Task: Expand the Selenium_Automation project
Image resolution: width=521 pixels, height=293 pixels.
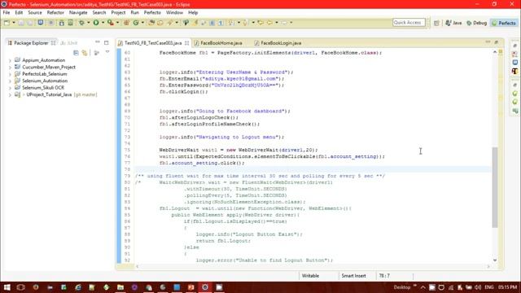Action: pos(10,81)
